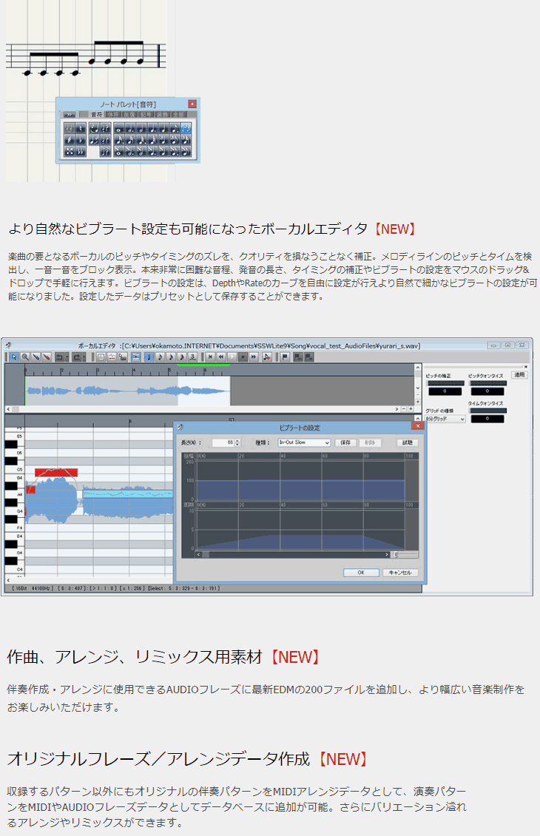Viewport: 540px width, 836px height.
Task: Click the 試聴 preview button
Action: pyautogui.click(x=408, y=442)
